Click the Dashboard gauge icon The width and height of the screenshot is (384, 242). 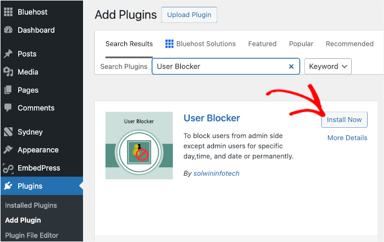[x=8, y=30]
